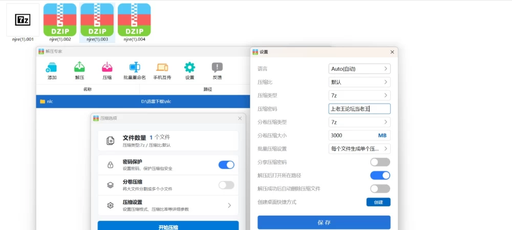Click the compression password (压缩密码) input field
512x230 pixels.
[x=359, y=109]
